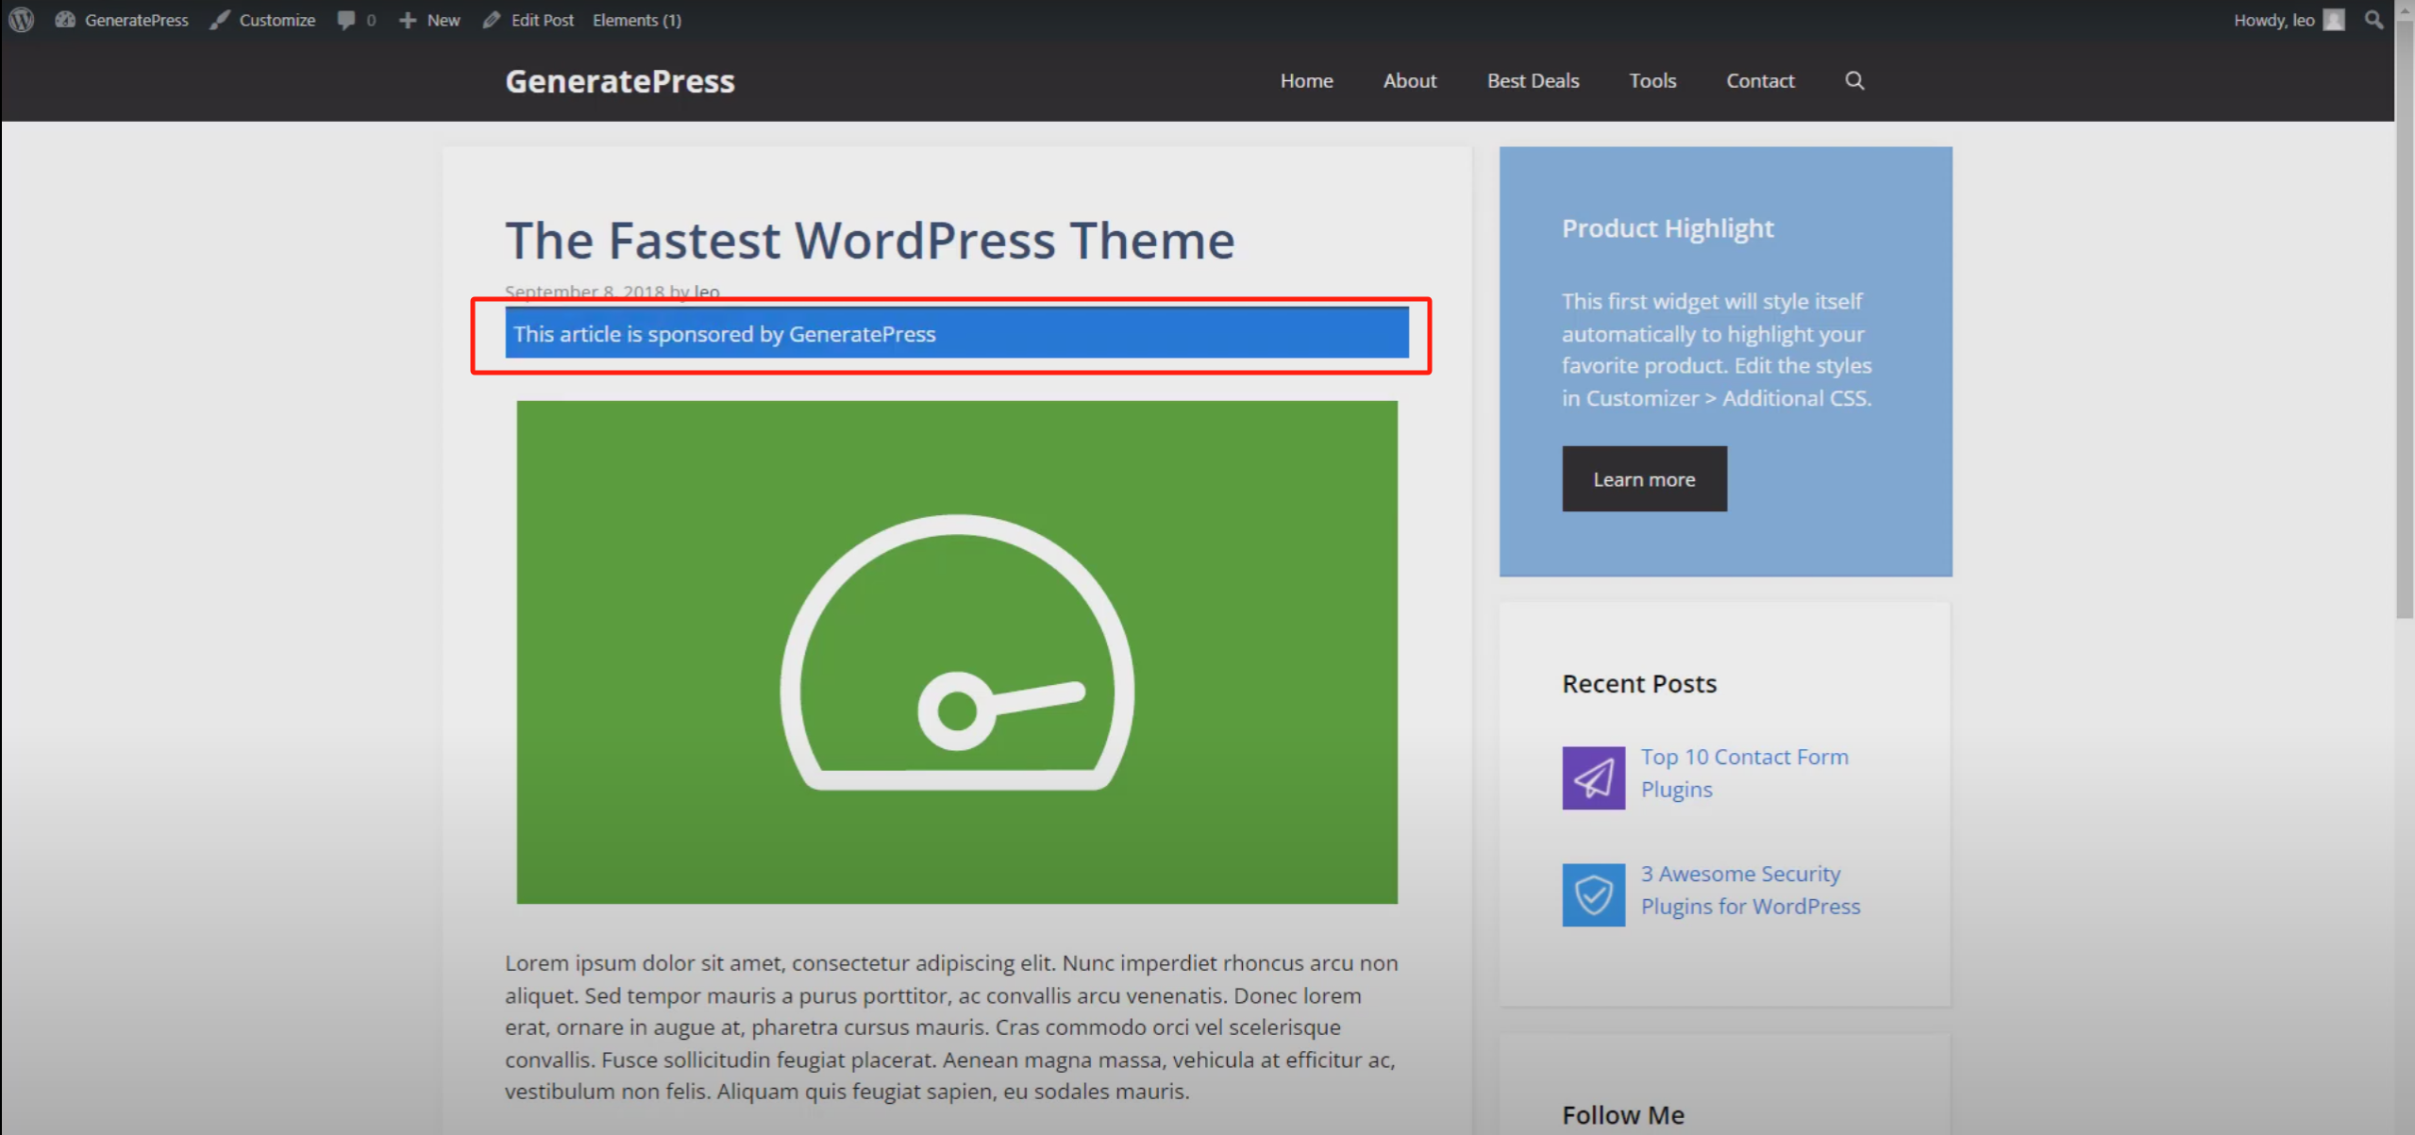Open 3 Awesome Security Plugins for WordPress

1751,889
